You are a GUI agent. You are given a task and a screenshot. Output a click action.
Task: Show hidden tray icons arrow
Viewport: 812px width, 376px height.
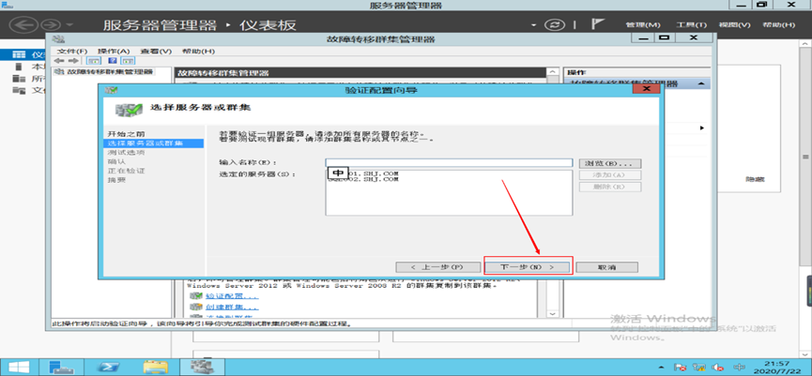pos(663,368)
